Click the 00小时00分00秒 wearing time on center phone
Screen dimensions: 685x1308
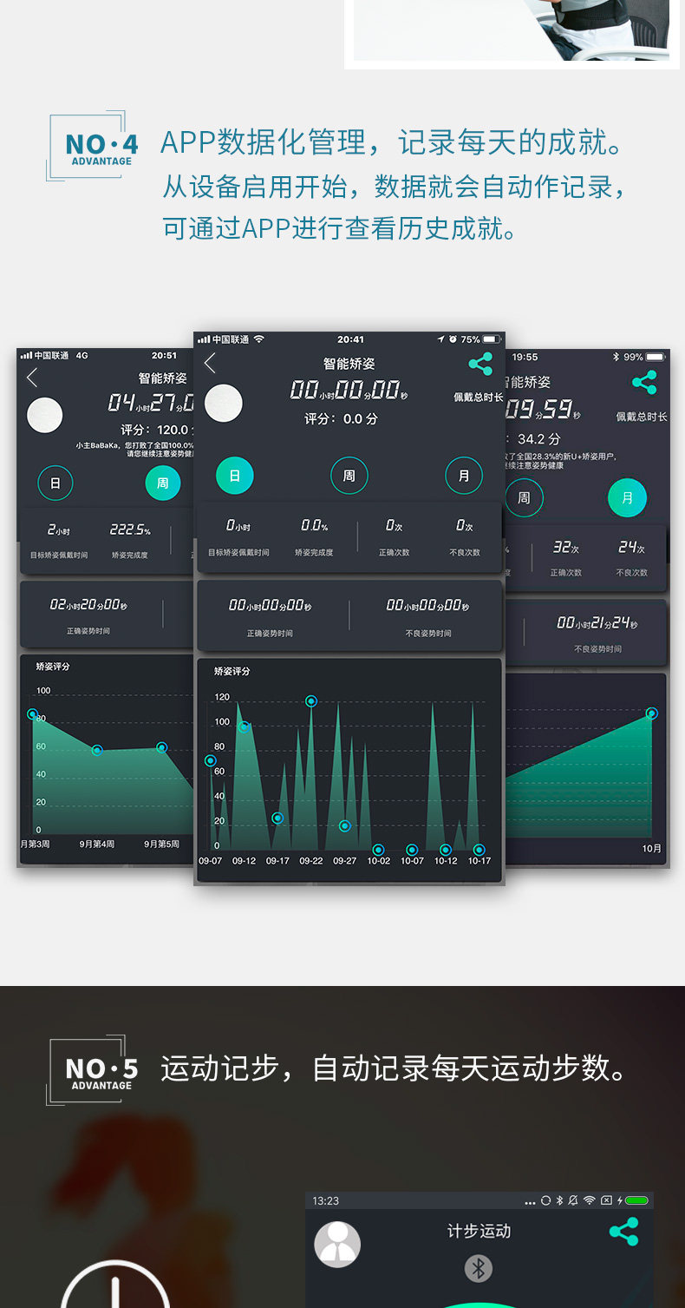tap(349, 390)
